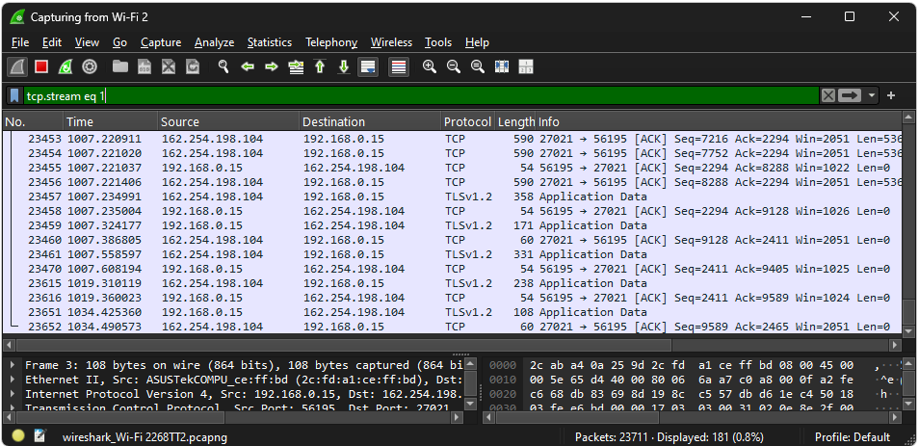Toggle packet list colorization

pos(399,66)
